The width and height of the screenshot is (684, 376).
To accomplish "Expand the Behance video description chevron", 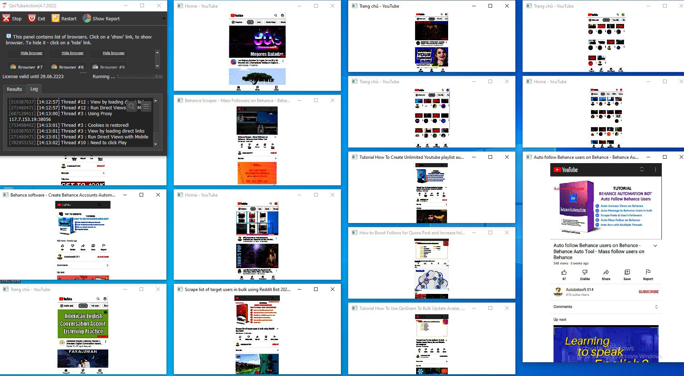I will [655, 246].
